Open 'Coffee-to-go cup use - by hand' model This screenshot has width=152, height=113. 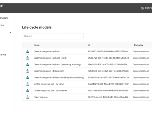tap(49, 84)
